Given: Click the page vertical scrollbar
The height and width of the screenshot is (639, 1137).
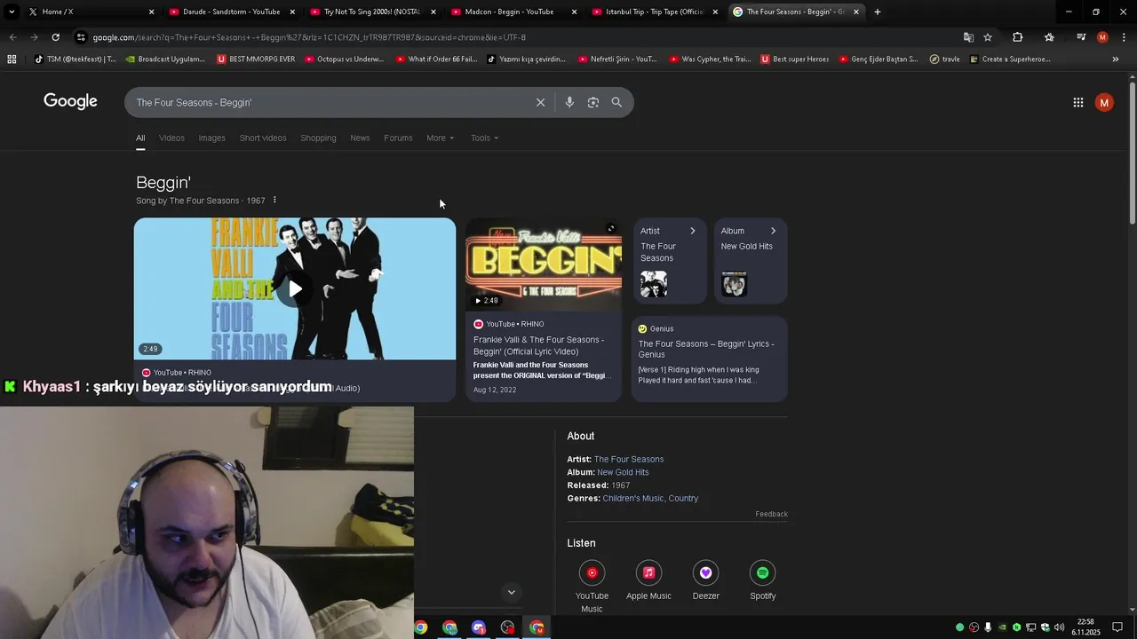Looking at the screenshot, I should [1132, 153].
